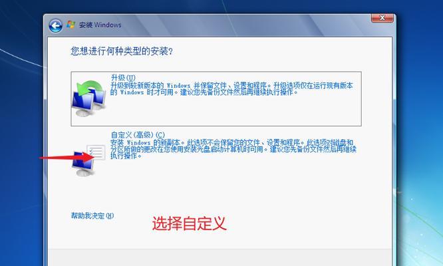Select the 升级(U) upgrade option title
Viewport: 443px width, 266px height.
(x=123, y=78)
